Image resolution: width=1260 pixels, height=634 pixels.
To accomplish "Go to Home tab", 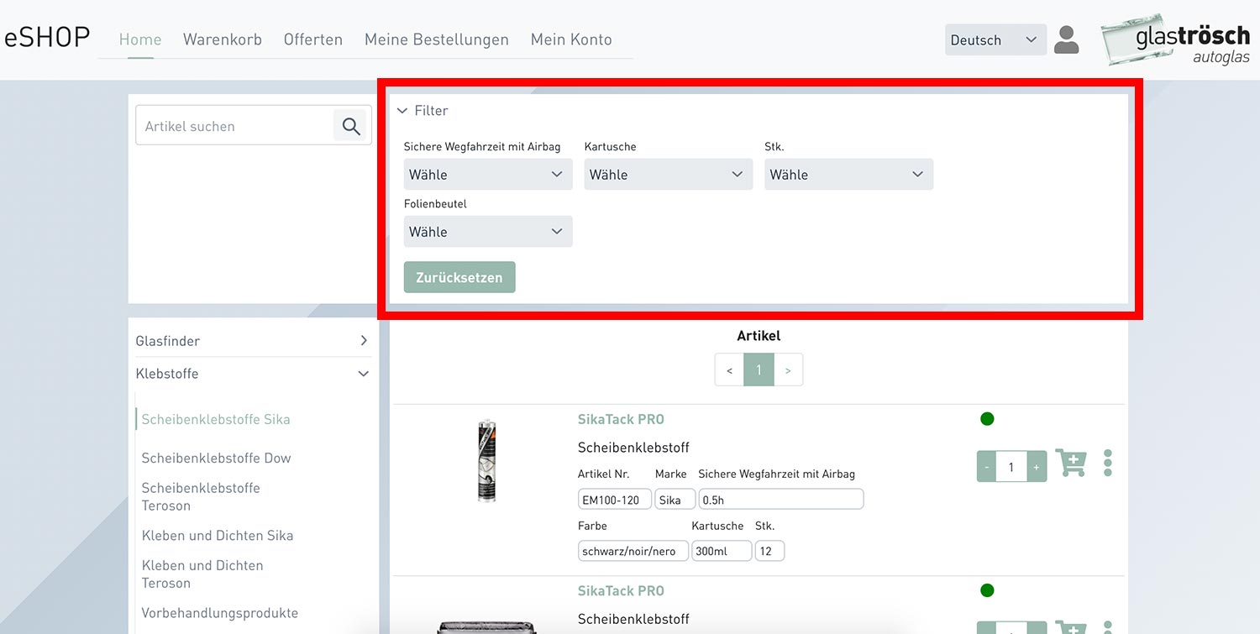I will [x=140, y=39].
